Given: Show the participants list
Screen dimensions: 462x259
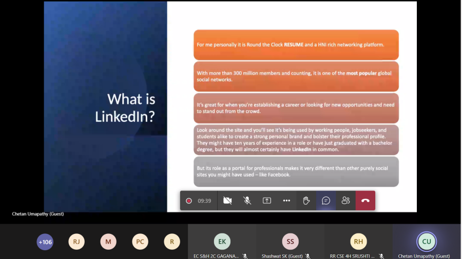Looking at the screenshot, I should [345, 201].
